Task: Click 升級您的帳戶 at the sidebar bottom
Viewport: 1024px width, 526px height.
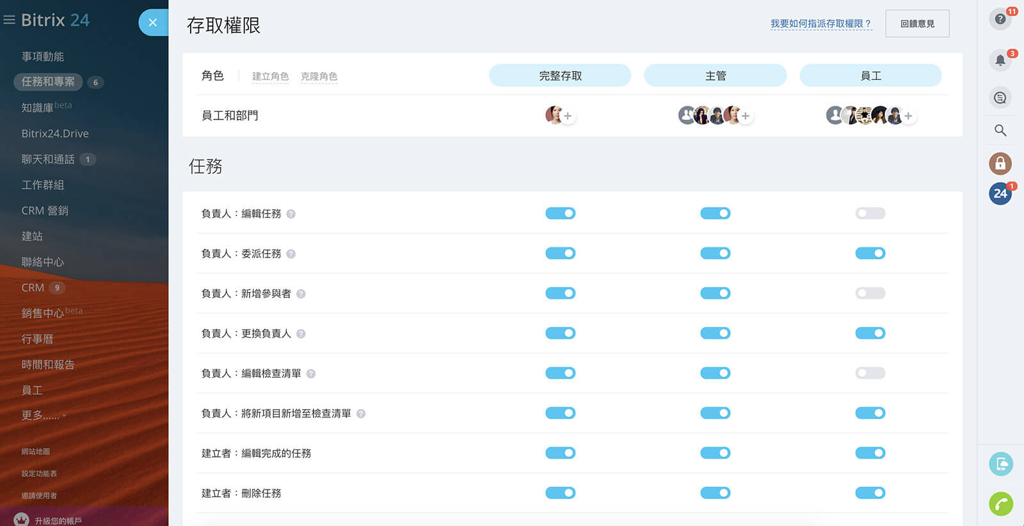Action: pos(58,521)
